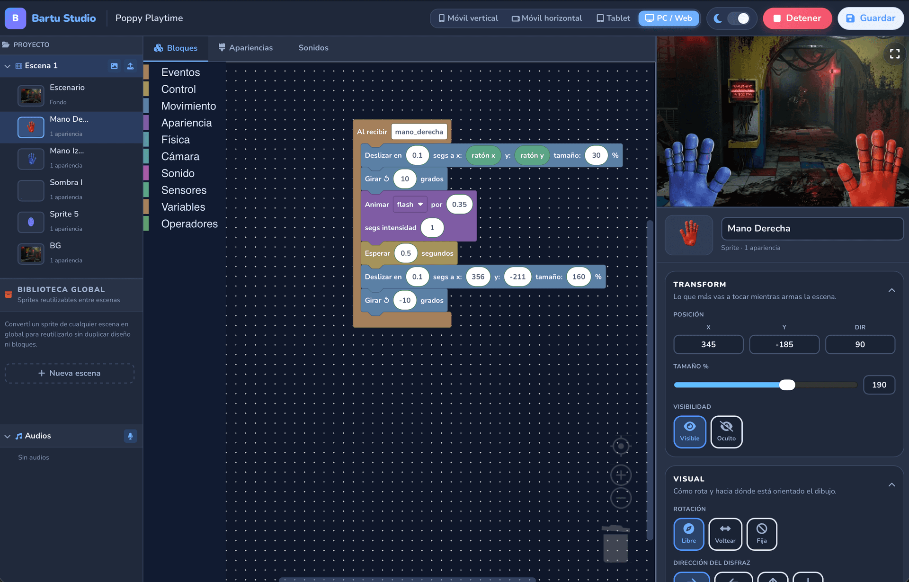Toggle the dark mode switch
This screenshot has height=582, width=909.
[738, 18]
